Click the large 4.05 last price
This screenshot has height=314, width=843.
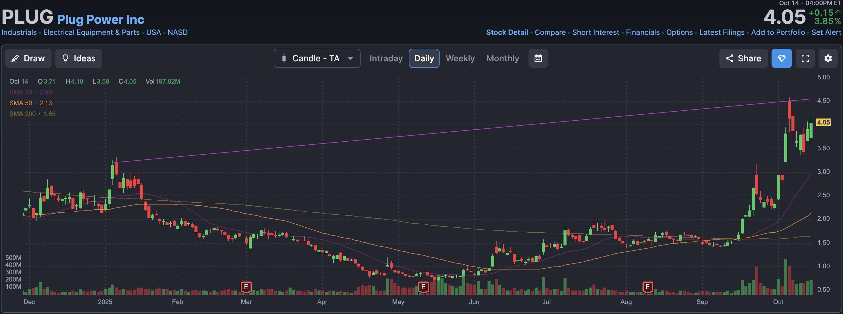785,17
